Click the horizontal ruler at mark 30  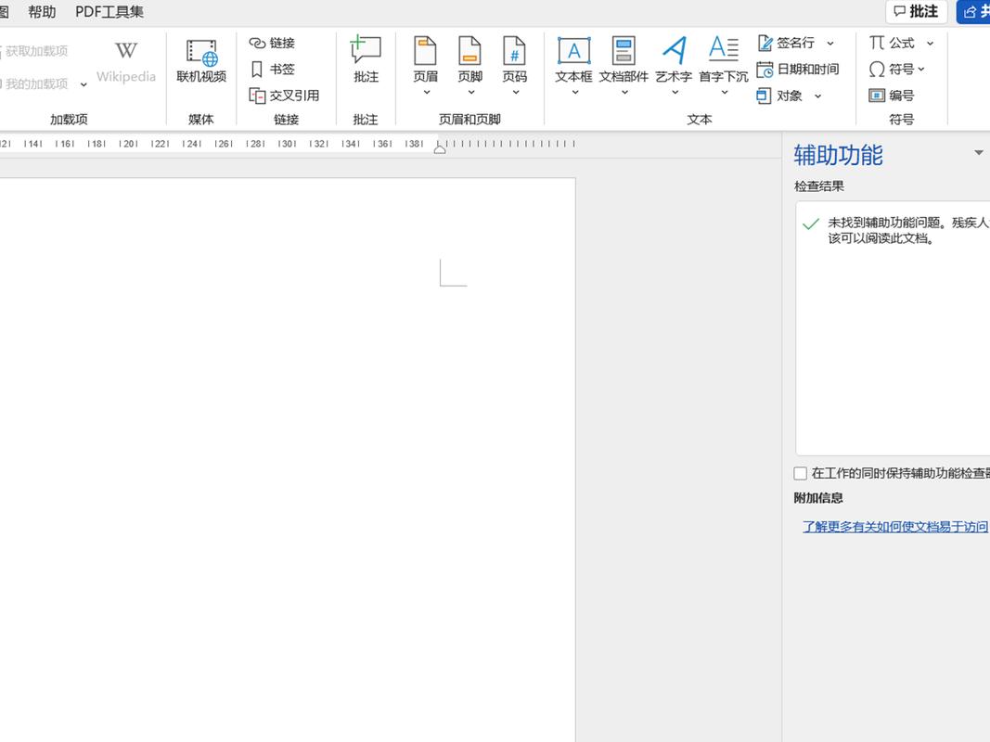288,144
